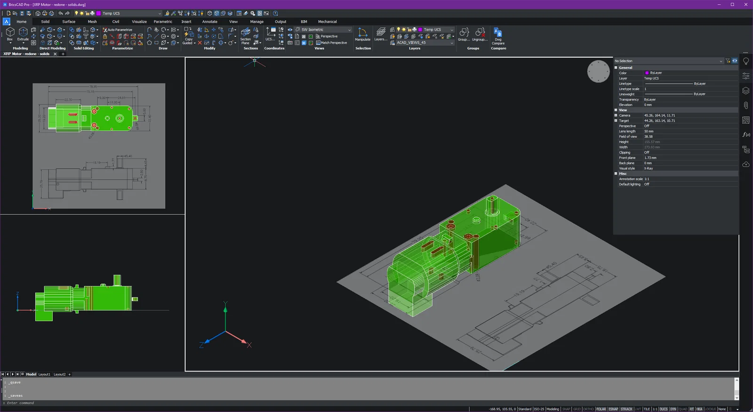Open the Parametric ribbon tab
The image size is (753, 412).
[163, 22]
